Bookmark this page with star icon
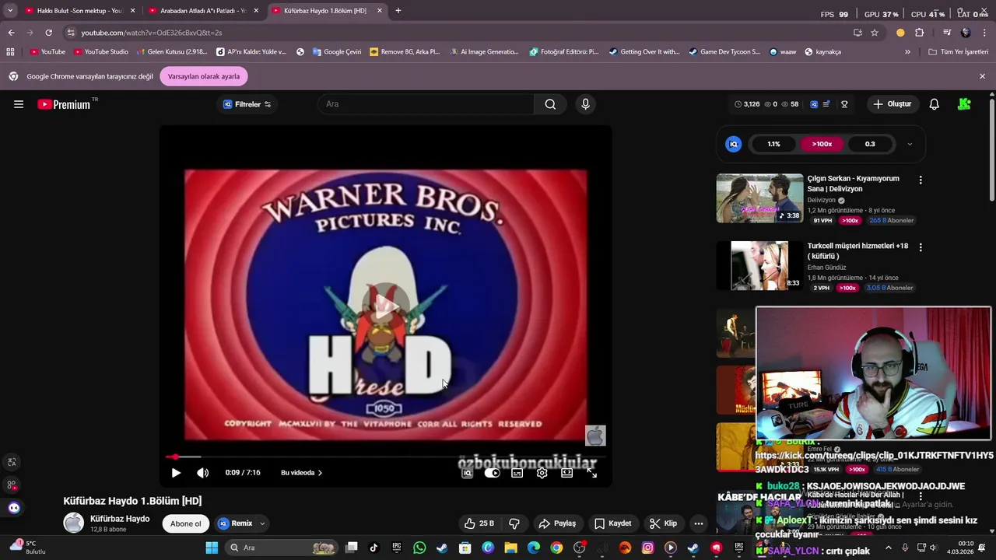 tap(875, 33)
